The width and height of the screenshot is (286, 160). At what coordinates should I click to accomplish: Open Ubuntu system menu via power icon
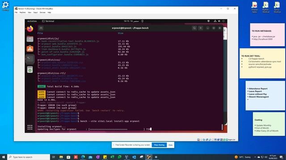pos(223,21)
